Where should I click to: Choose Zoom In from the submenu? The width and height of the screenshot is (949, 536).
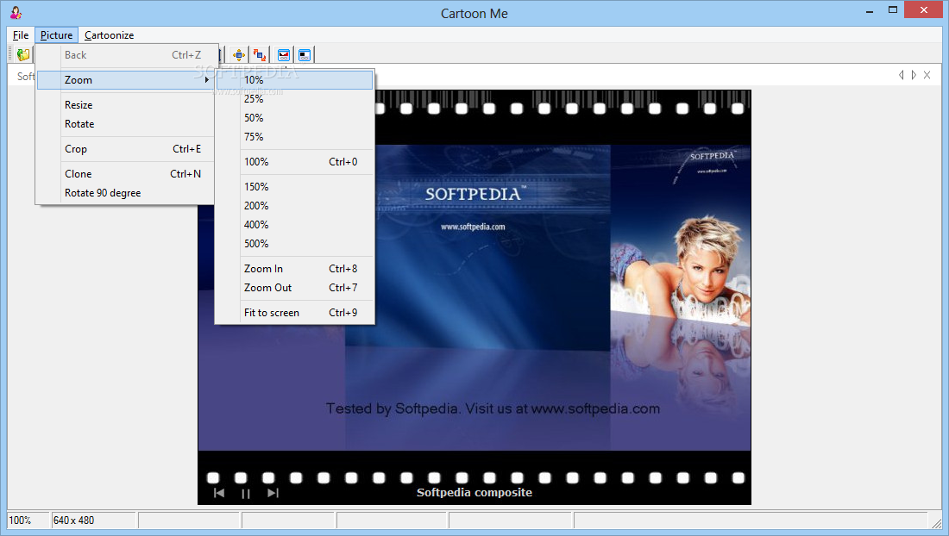coord(295,269)
